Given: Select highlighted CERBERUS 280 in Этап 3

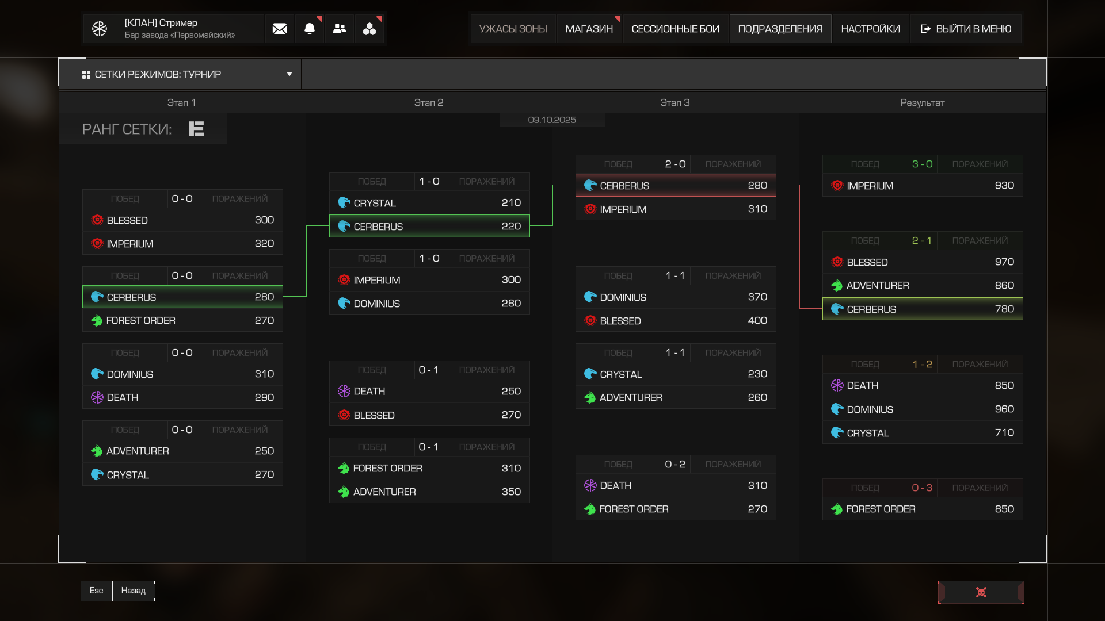Looking at the screenshot, I should (676, 186).
